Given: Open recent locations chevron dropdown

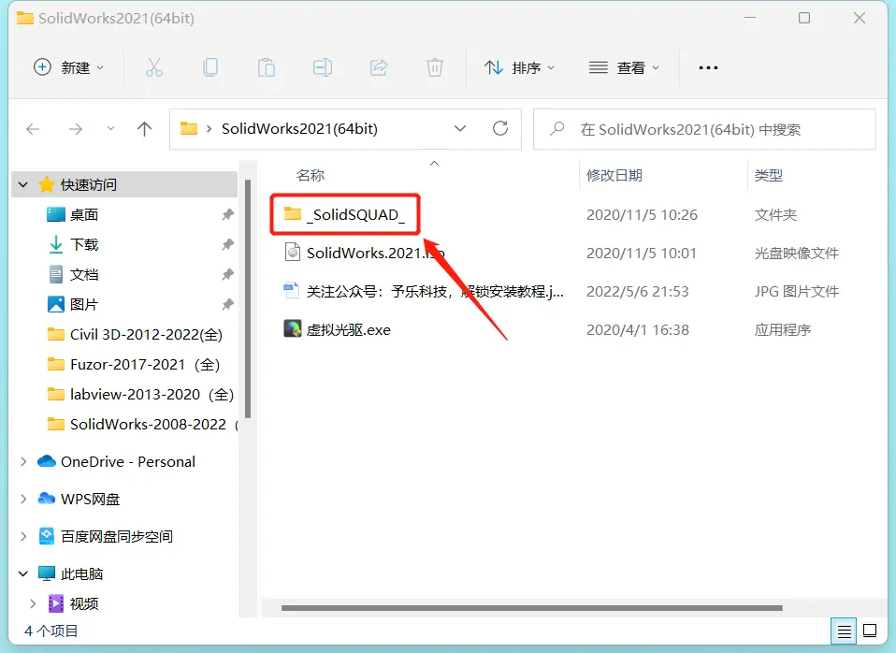Looking at the screenshot, I should coord(110,129).
